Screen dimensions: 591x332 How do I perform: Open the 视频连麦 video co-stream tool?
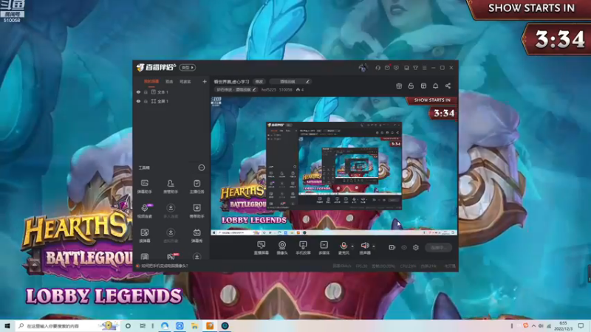145,211
